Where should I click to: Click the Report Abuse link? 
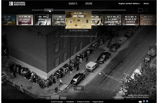tap(98, 102)
